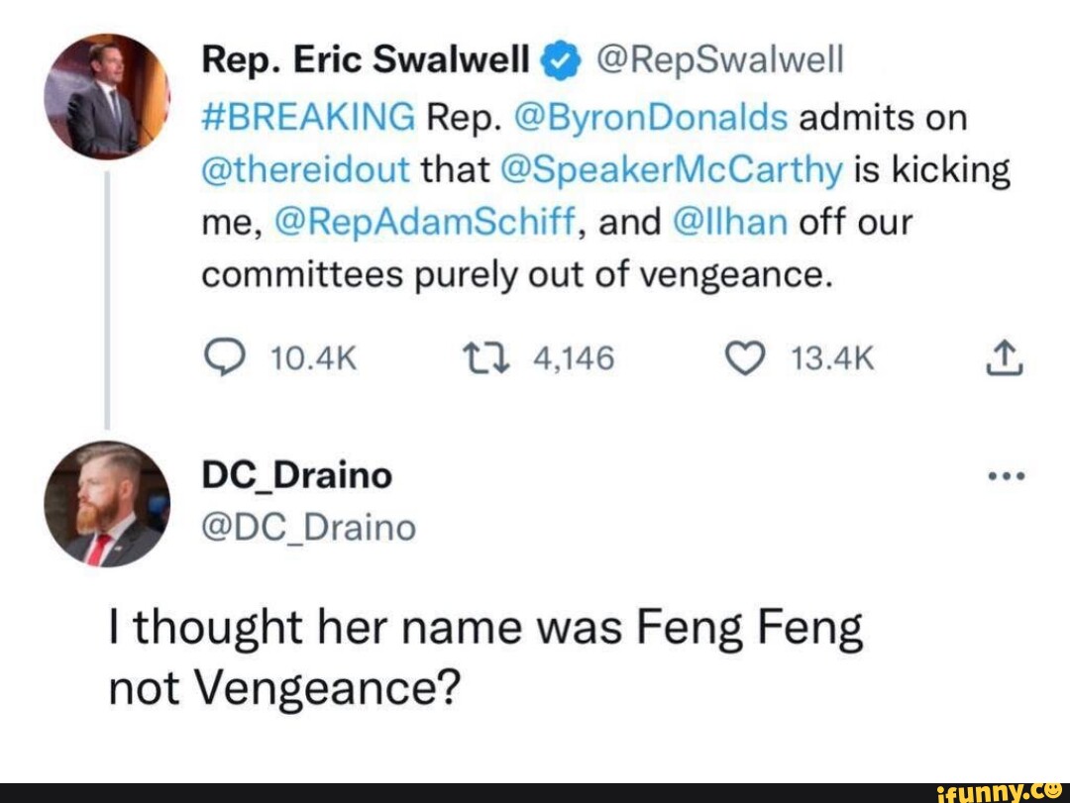This screenshot has height=803, width=1070.
Task: Open DC_Draino's username @DC_Draino
Action: [301, 528]
